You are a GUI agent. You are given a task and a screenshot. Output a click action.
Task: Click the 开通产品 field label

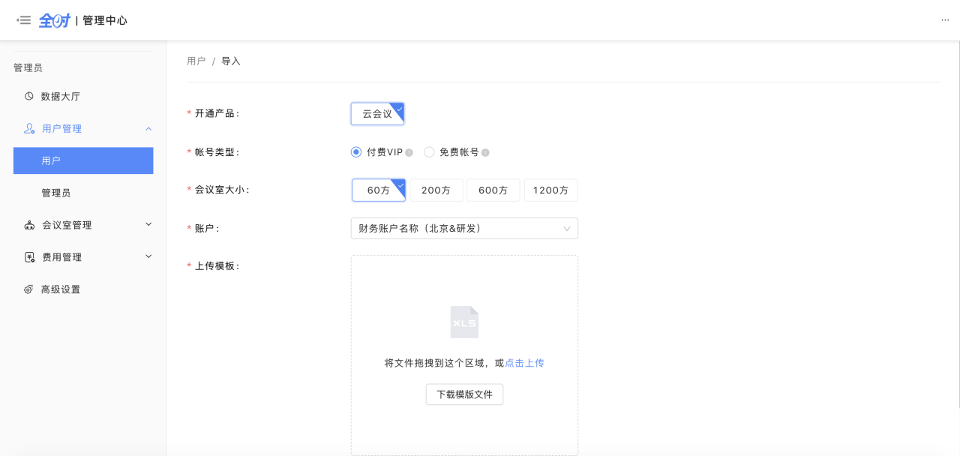point(217,113)
